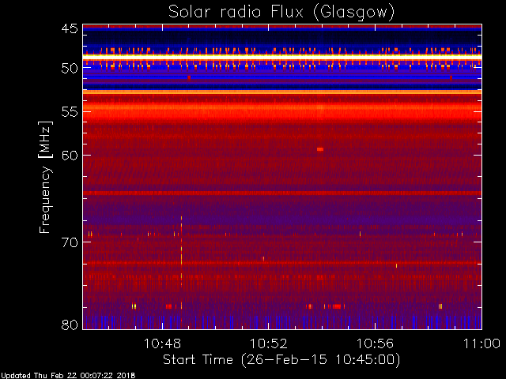The image size is (506, 379).
Task: Click the 70 frequency tick label
Action: coord(70,242)
